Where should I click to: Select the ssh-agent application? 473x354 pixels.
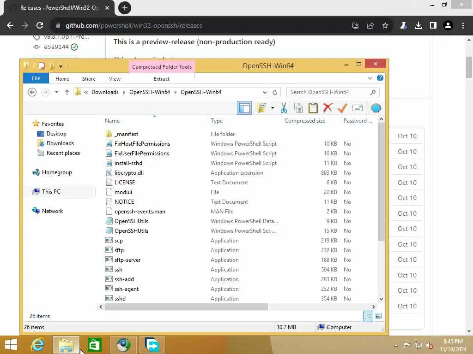[x=127, y=289]
